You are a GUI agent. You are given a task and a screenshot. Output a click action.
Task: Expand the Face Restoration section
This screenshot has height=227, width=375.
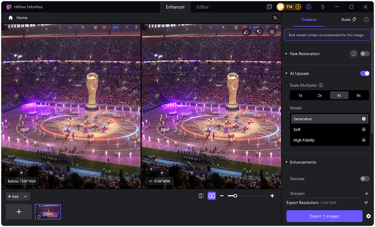click(286, 53)
